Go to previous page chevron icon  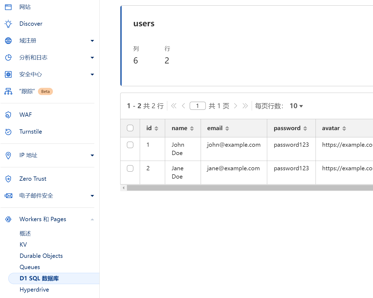click(x=184, y=106)
